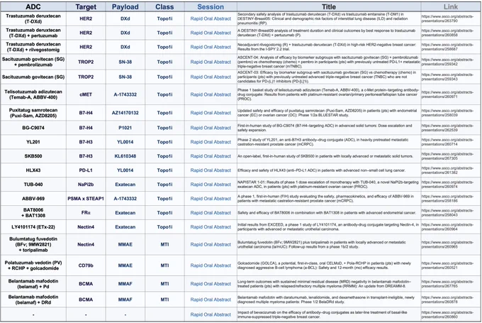This screenshot has width=482, height=323.
Task: Select the SKB500 ADC cell
Action: (33, 156)
